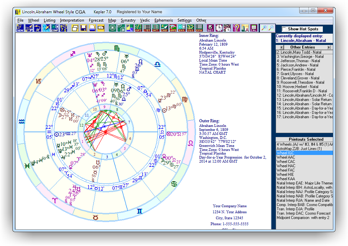The width and height of the screenshot is (348, 246).
Task: Select entry 3: Washington, George - Natal
Action: coord(301,57)
